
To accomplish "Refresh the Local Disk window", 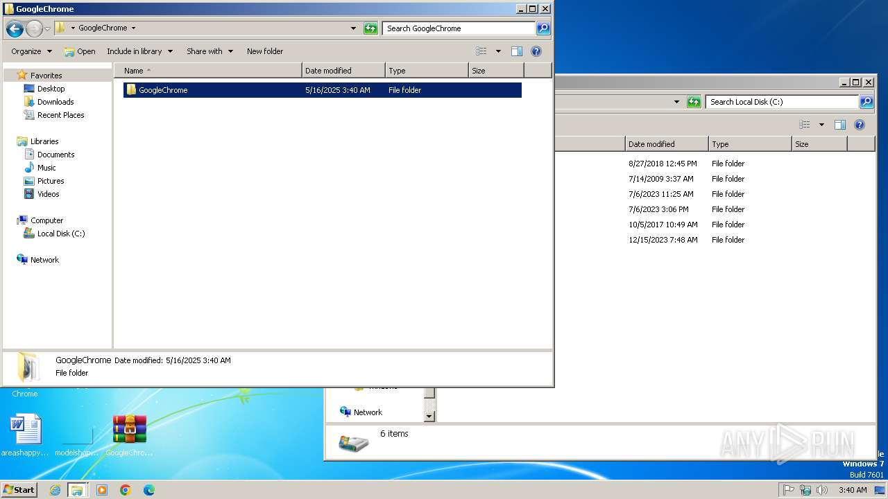I will coord(694,102).
